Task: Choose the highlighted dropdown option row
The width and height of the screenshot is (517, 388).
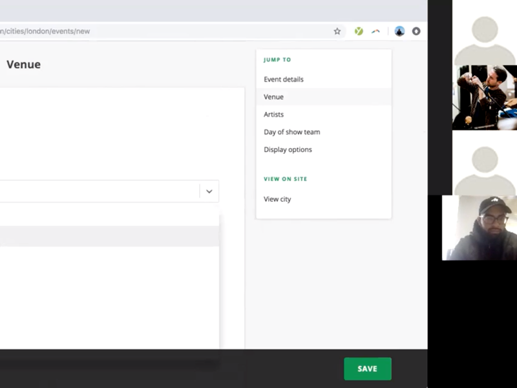Action: [x=109, y=236]
